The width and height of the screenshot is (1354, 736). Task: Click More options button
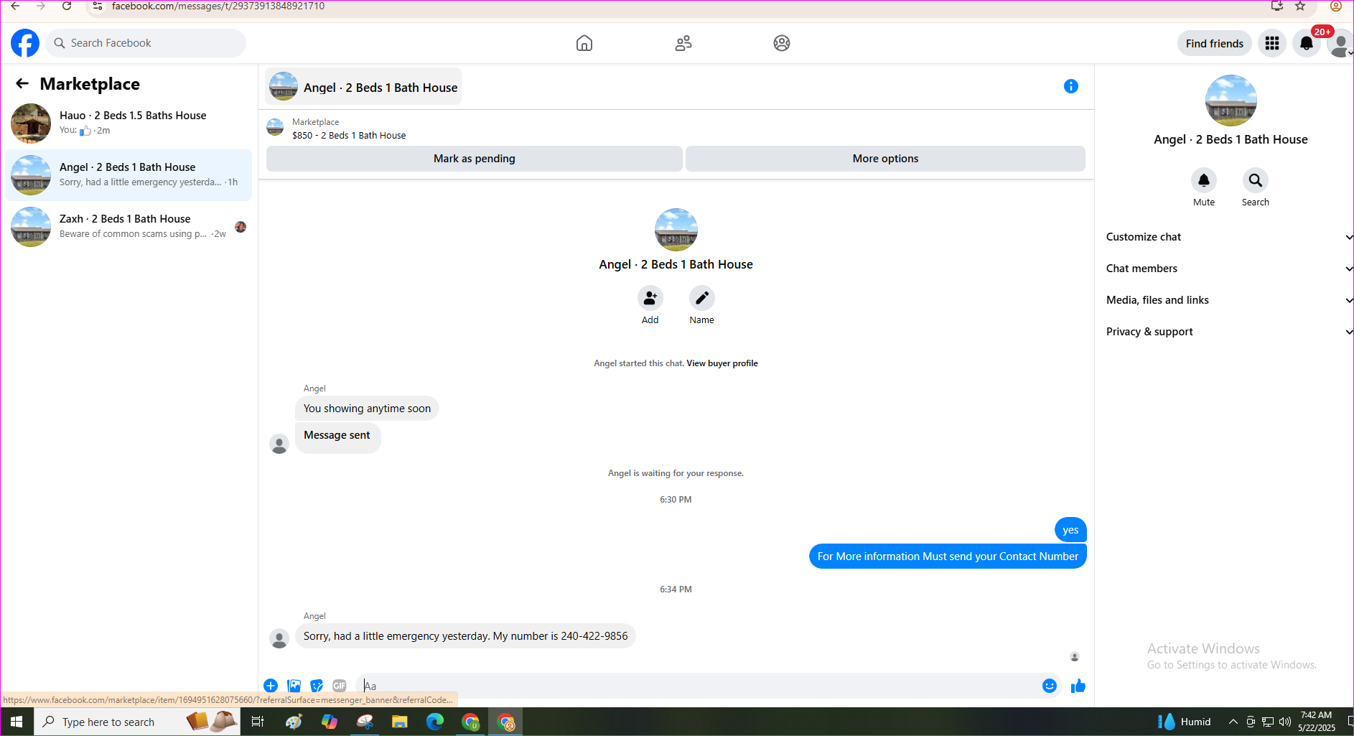point(886,159)
